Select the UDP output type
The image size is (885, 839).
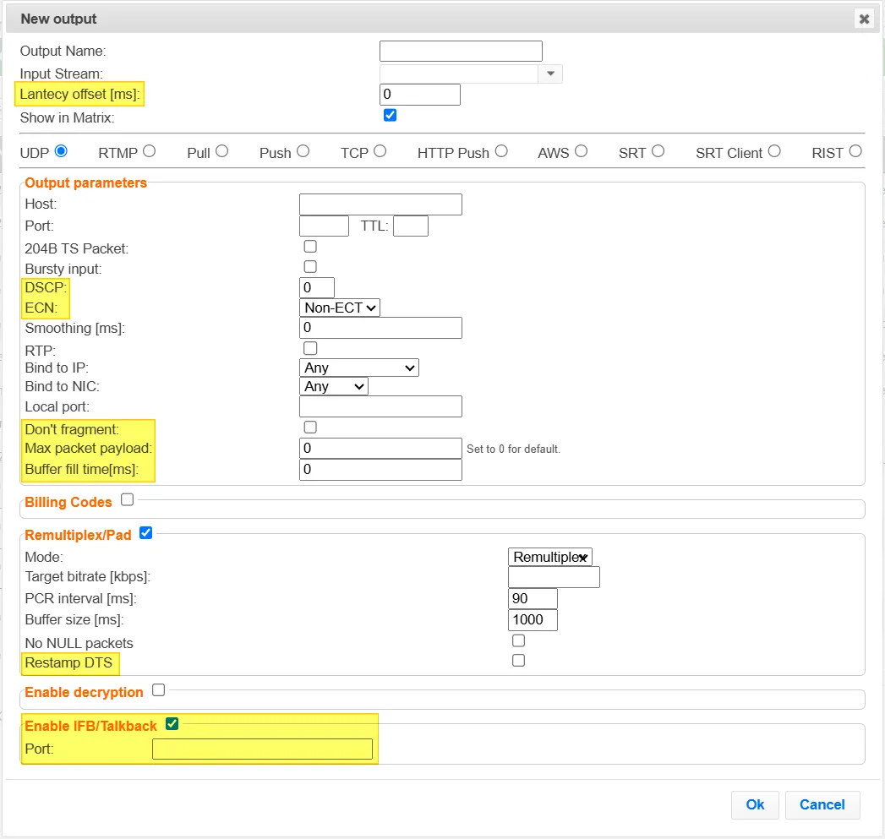61,151
